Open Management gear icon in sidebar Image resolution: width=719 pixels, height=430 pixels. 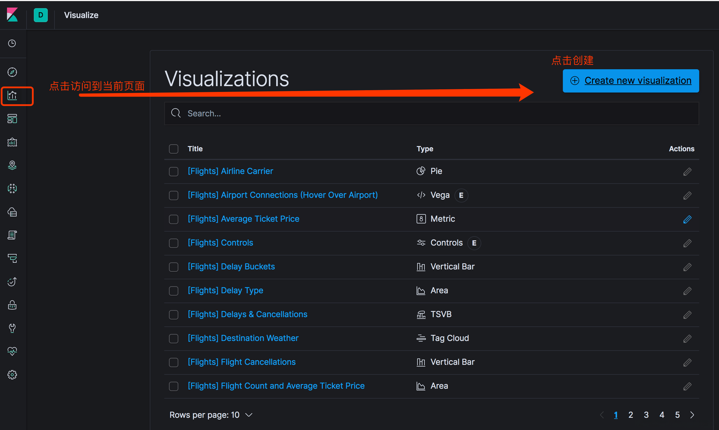coord(12,374)
